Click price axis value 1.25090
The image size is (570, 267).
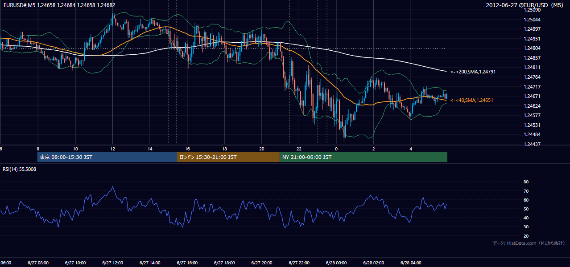pyautogui.click(x=532, y=10)
